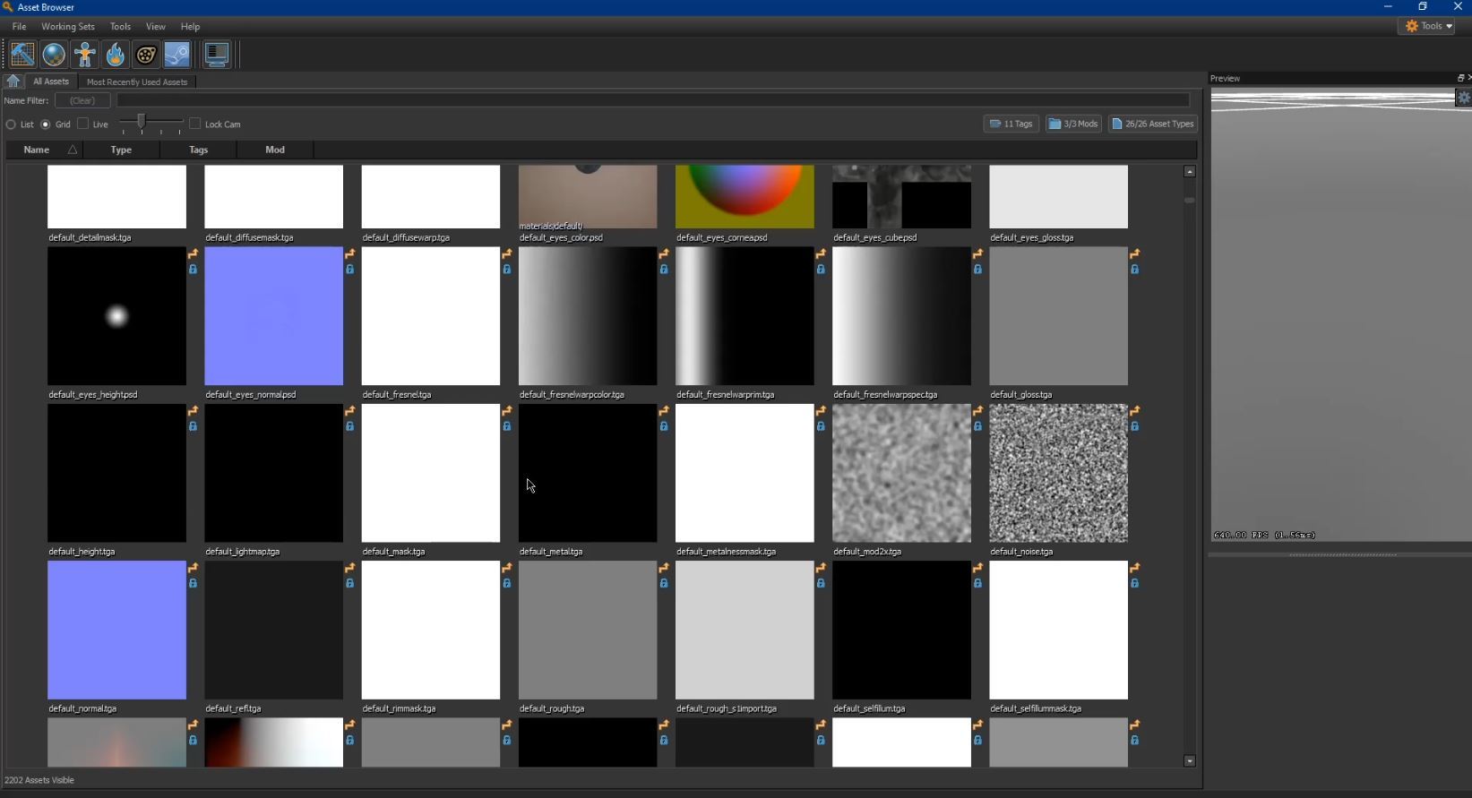This screenshot has height=798, width=1472.
Task: Toggle the Lock Cam checkbox
Action: pyautogui.click(x=195, y=124)
